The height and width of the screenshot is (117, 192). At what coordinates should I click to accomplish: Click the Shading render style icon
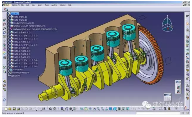[x=119, y=109]
